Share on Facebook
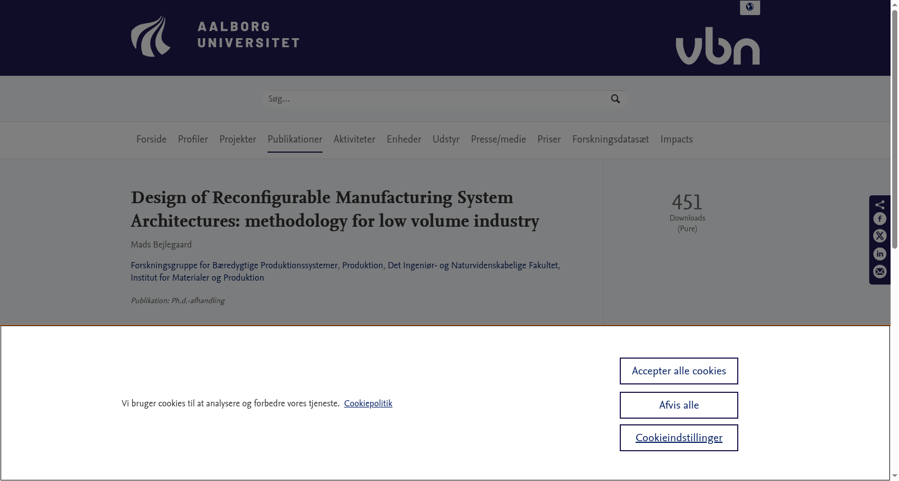This screenshot has width=899, height=481. tap(880, 219)
